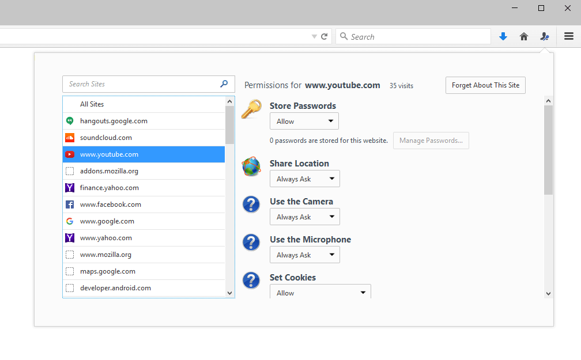
Task: Select www.youtube.com in site list
Action: coord(144,154)
